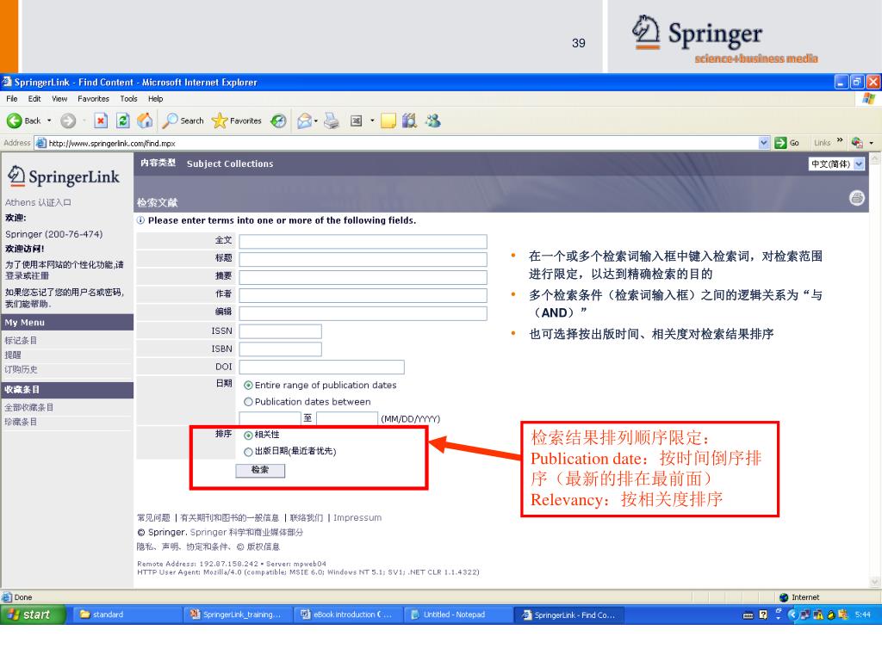Open the File menu
This screenshot has width=882, height=661.
click(x=12, y=99)
